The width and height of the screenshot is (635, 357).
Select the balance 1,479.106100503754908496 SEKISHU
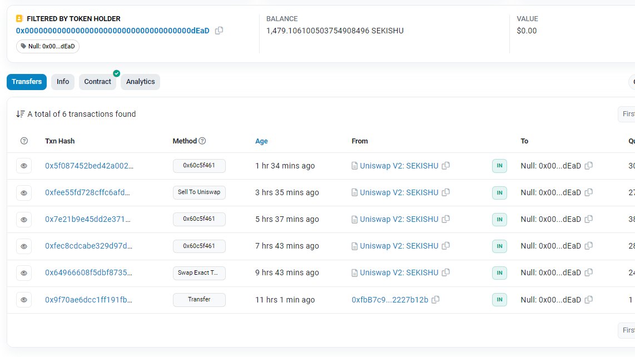coord(335,31)
